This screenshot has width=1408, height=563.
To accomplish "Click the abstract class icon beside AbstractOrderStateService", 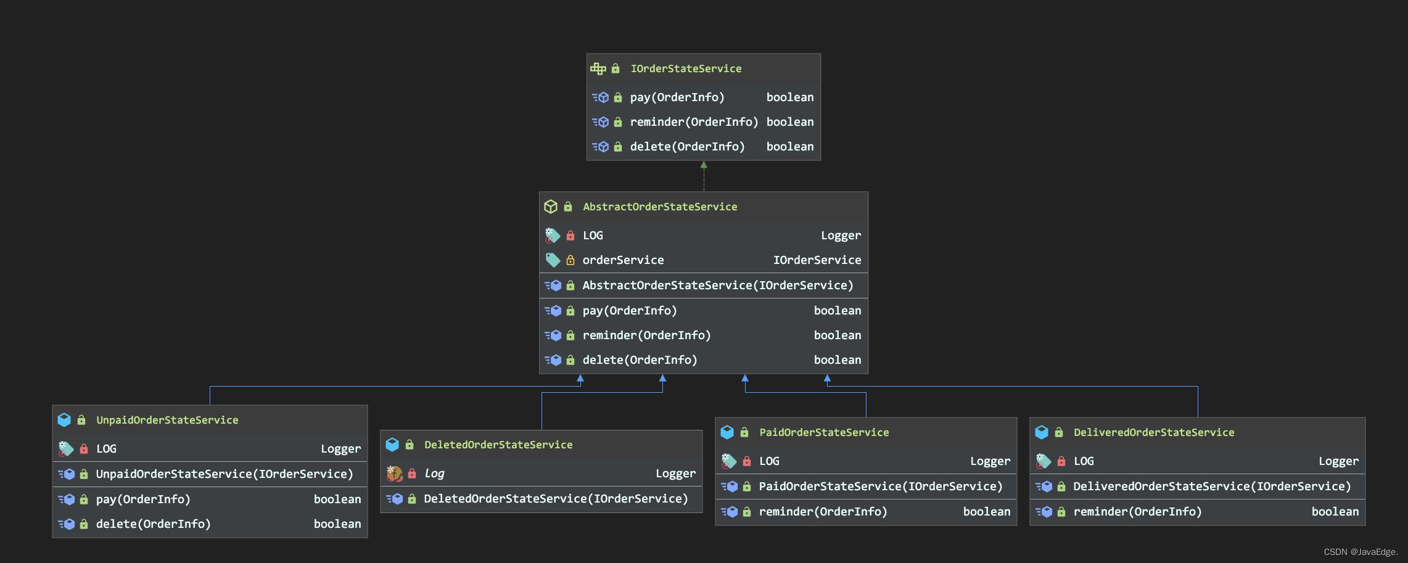I will 551,207.
